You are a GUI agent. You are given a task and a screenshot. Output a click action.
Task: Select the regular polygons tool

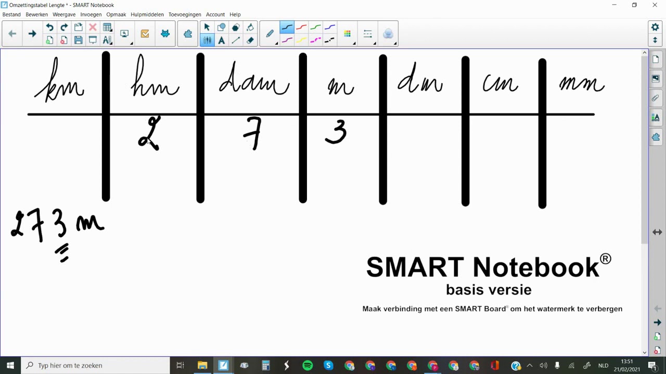point(236,28)
